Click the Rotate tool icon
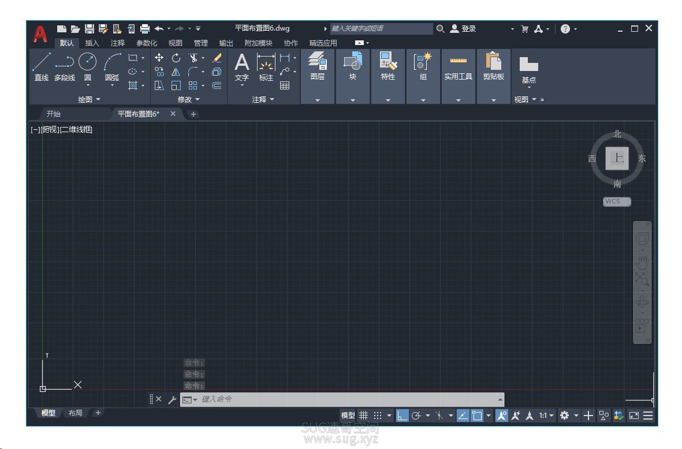 [176, 58]
